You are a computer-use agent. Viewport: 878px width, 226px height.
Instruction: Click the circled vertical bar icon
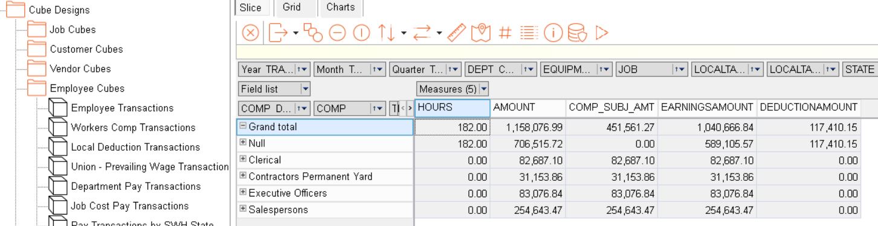pos(361,33)
